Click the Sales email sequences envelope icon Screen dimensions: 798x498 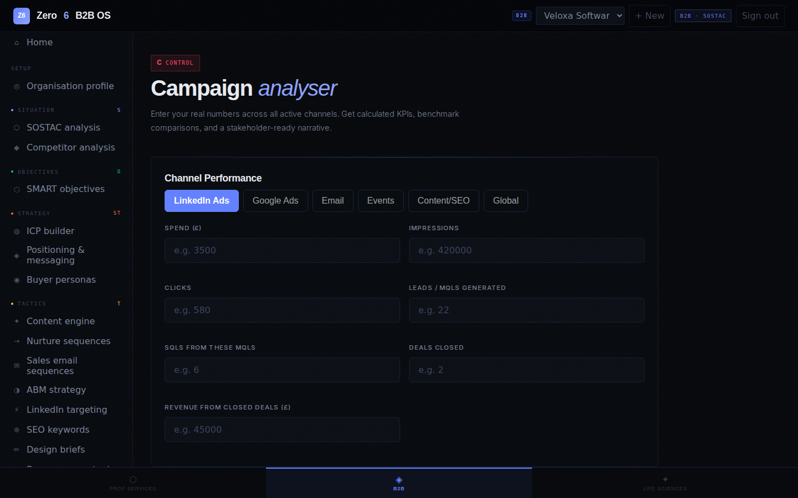click(x=17, y=366)
